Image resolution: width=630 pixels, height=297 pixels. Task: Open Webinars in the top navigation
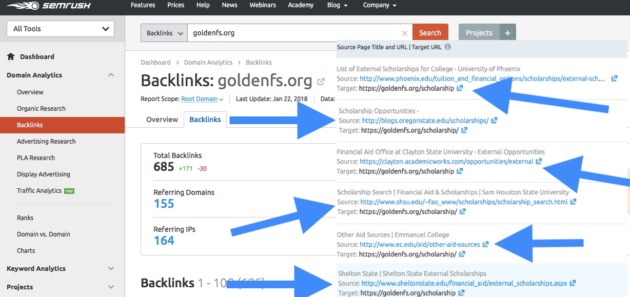click(262, 5)
